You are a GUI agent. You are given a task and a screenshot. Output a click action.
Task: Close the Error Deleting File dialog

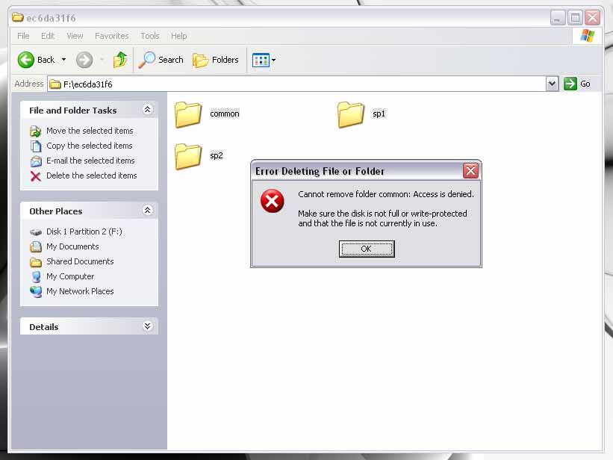pos(470,170)
